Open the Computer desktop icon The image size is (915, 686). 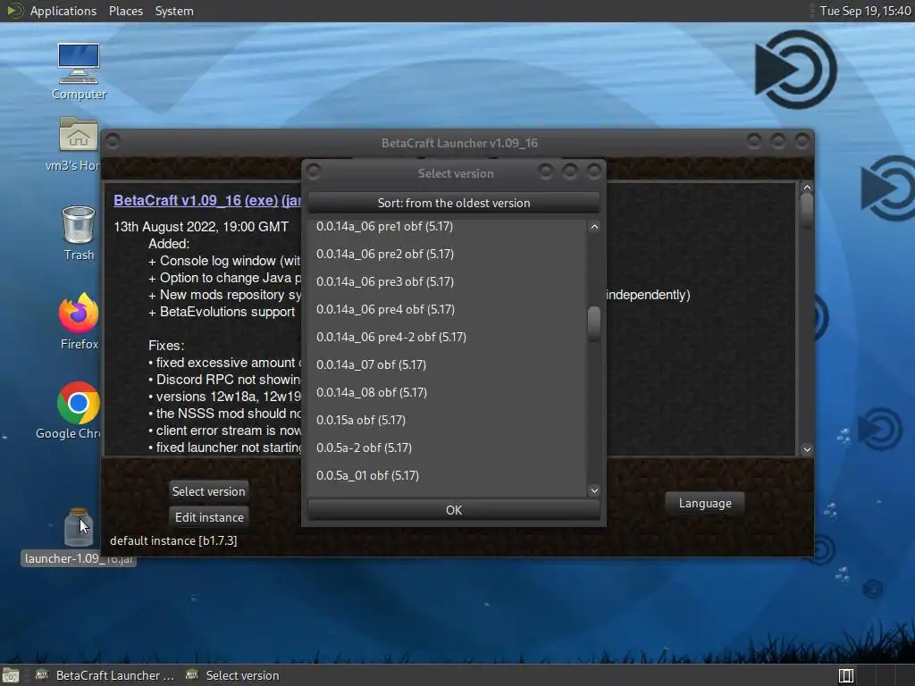[x=79, y=64]
